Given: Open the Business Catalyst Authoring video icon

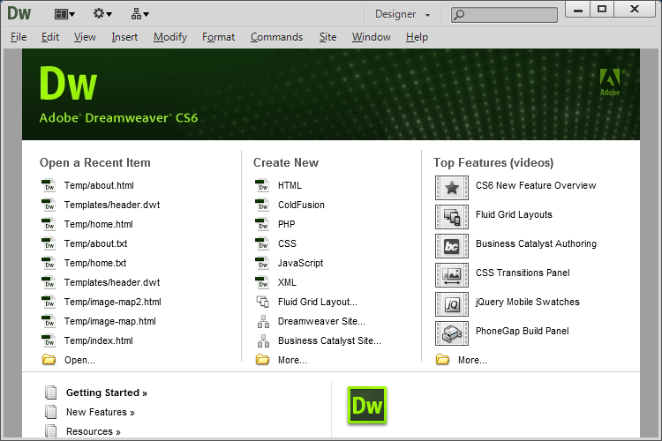Looking at the screenshot, I should click(x=451, y=245).
